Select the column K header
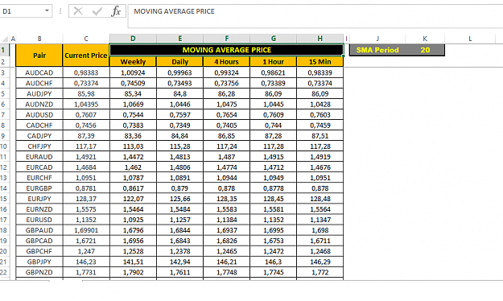 tap(425, 39)
